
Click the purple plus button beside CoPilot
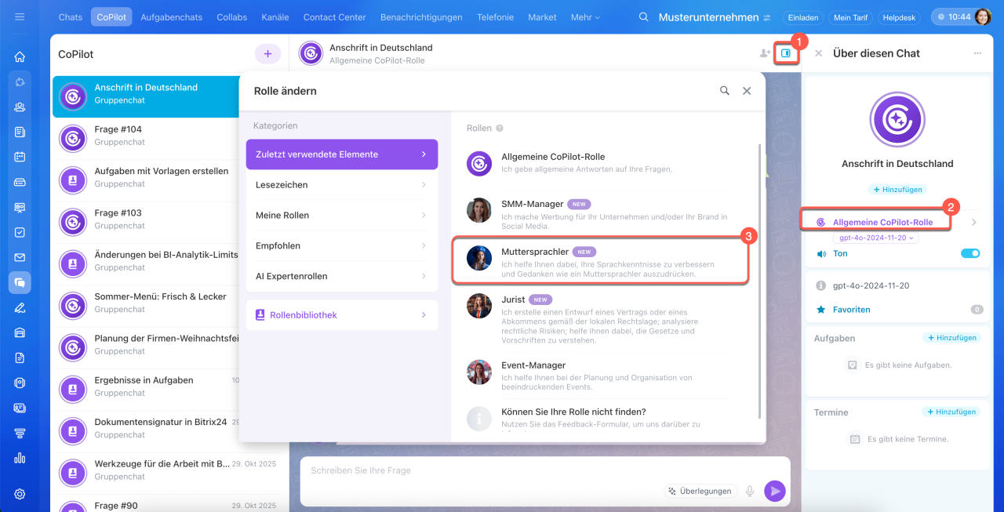(x=267, y=54)
